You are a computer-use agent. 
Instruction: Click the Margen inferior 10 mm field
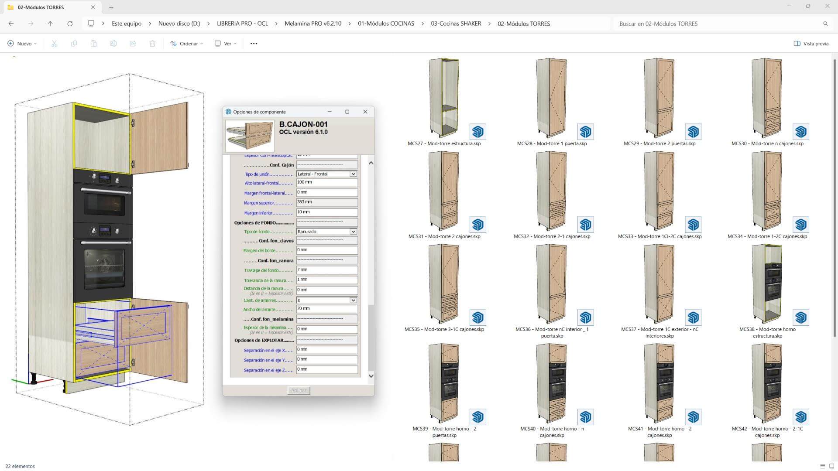coord(327,212)
